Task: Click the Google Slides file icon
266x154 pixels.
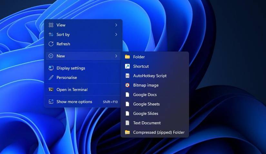Action: point(127,113)
